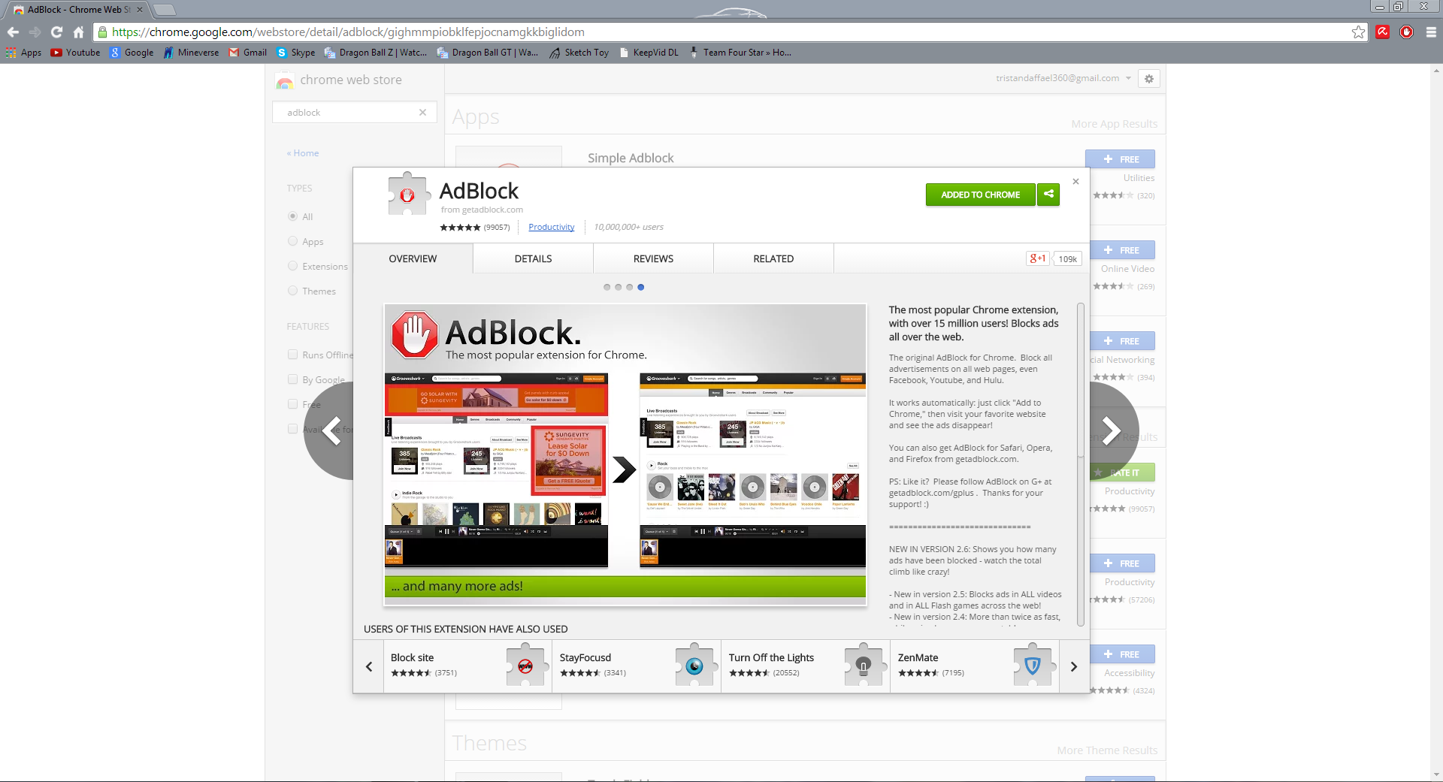Viewport: 1443px width, 782px height.
Task: Select the first screenshot carousel dot
Action: point(607,287)
